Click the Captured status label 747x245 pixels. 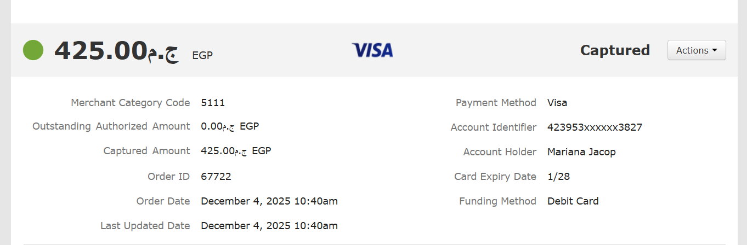coord(615,50)
